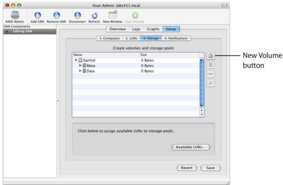
Task: Go to step 4. Notifications
Action: (x=176, y=38)
